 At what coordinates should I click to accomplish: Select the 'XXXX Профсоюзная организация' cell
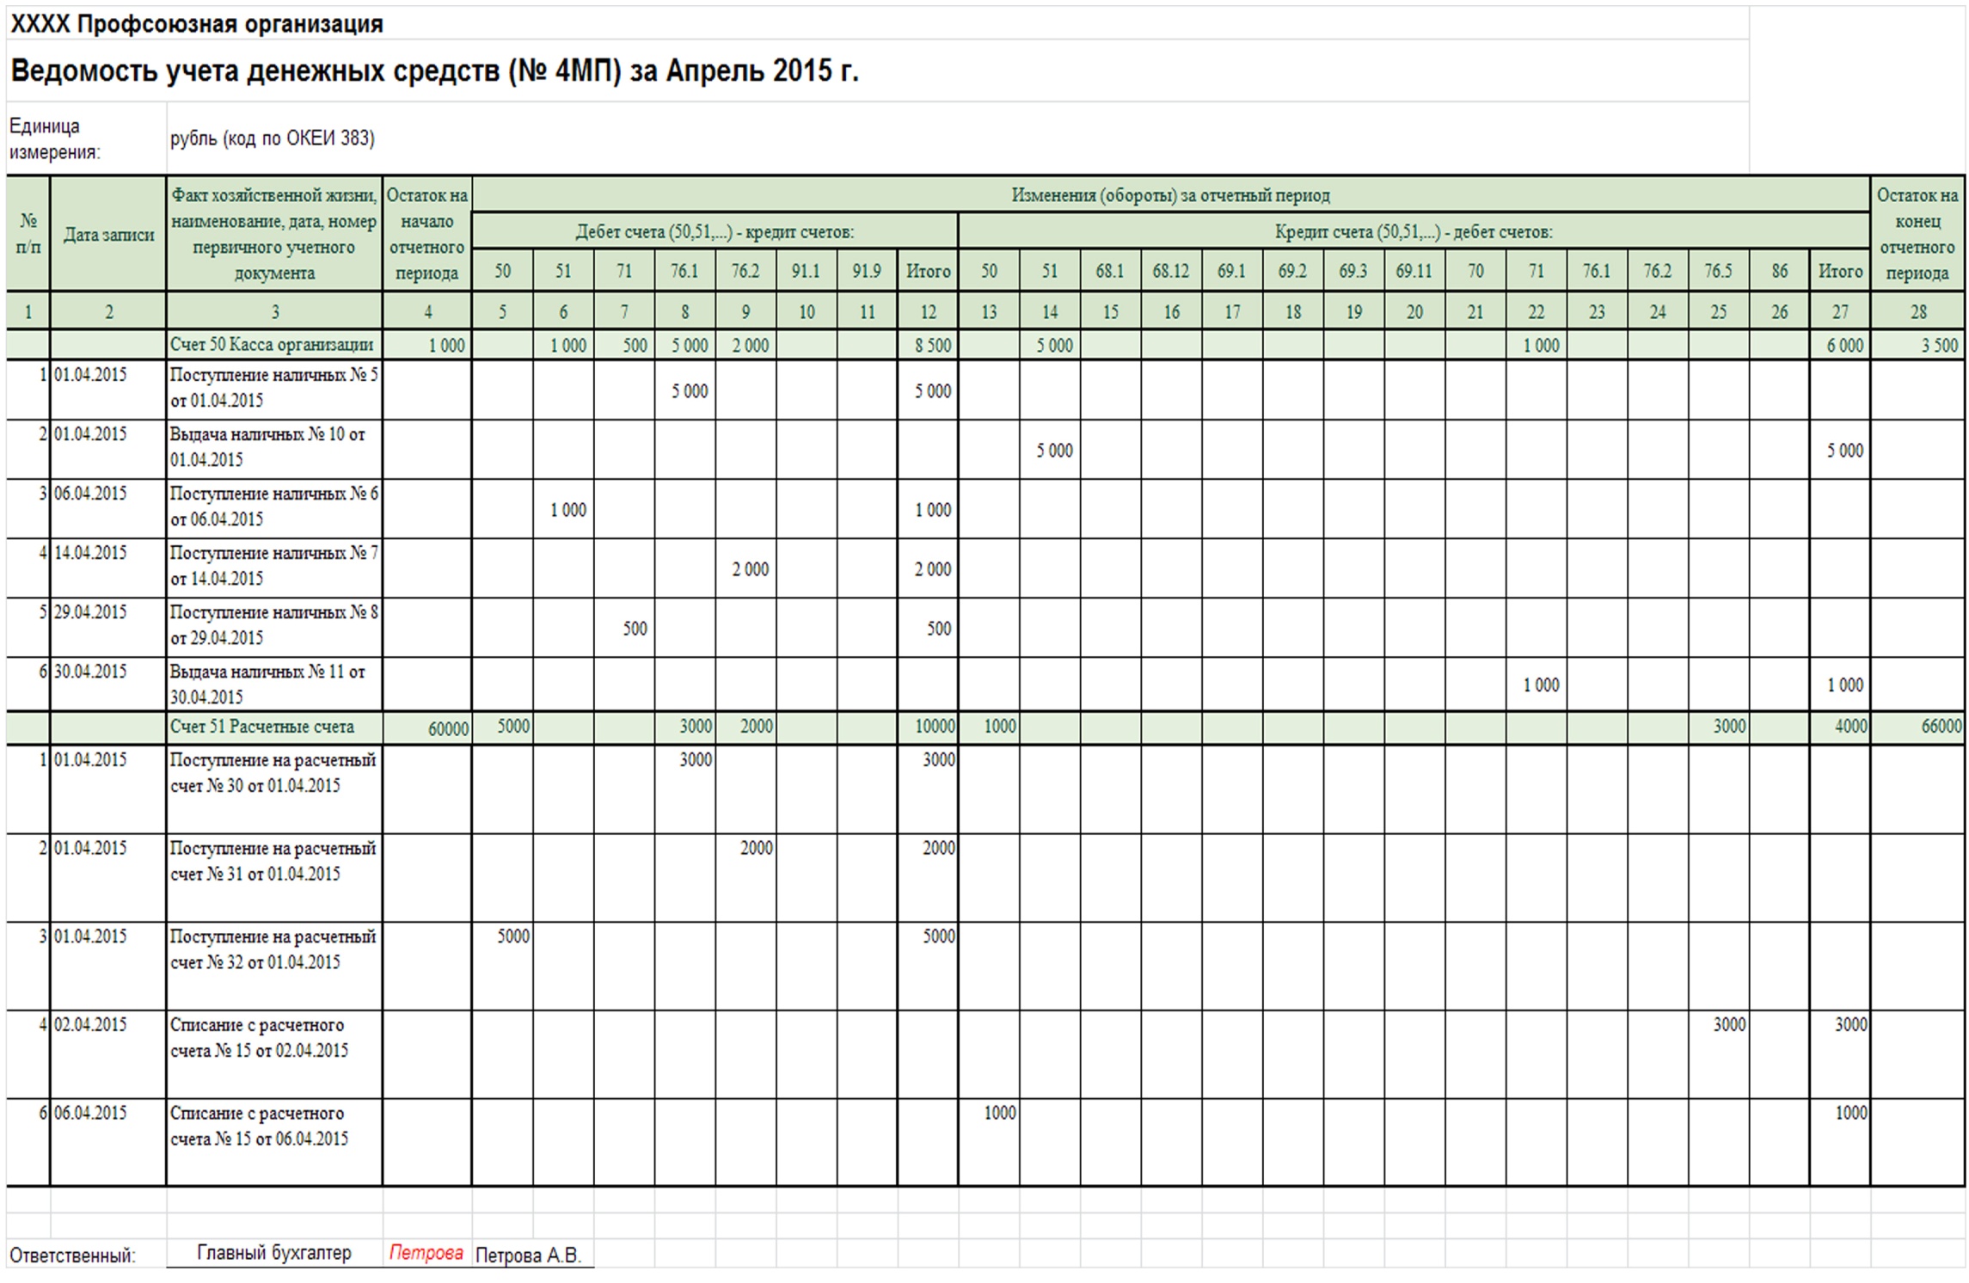[196, 24]
